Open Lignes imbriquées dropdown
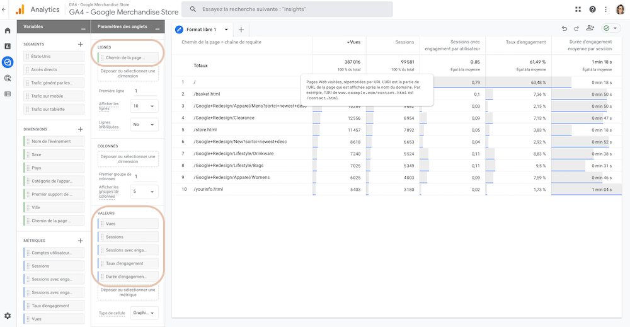Screen dimensions: 630x327 tap(144, 125)
